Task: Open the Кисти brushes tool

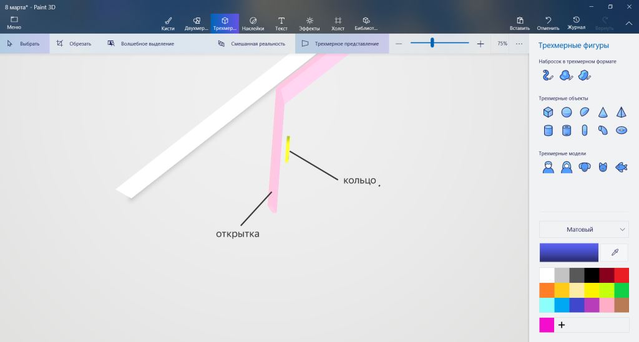Action: tap(168, 24)
